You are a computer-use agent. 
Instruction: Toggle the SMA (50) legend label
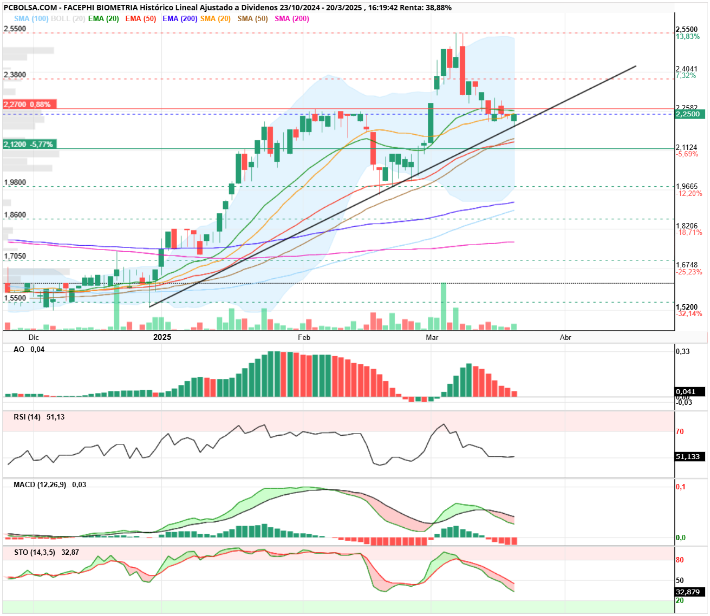pyautogui.click(x=253, y=18)
